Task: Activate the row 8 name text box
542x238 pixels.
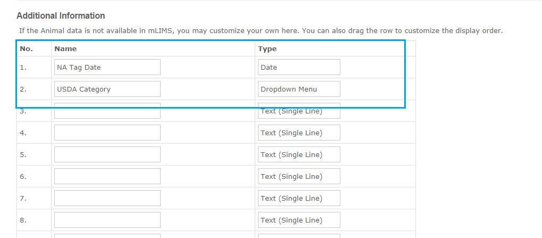Action: (107, 220)
